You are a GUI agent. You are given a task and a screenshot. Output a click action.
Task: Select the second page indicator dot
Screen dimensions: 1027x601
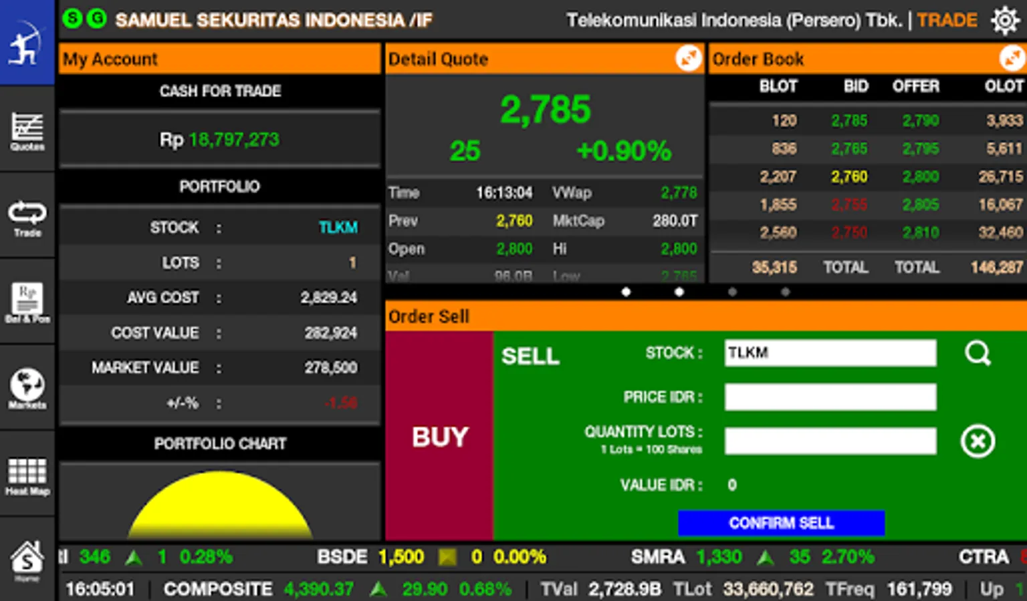pos(679,292)
